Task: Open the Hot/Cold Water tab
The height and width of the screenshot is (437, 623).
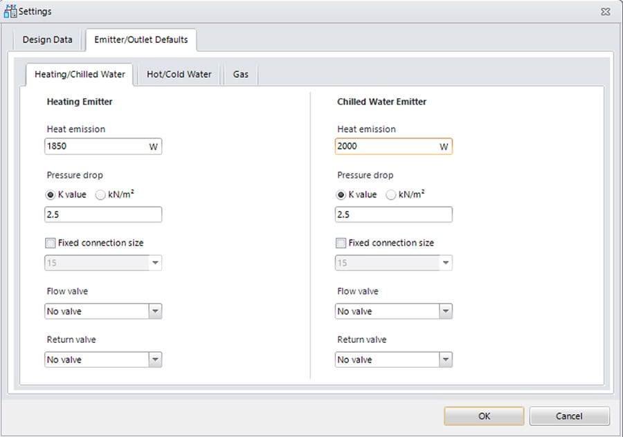Action: pos(179,74)
